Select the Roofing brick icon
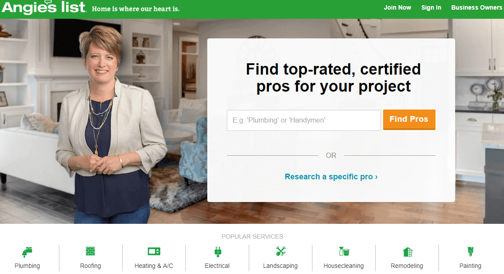The height and width of the screenshot is (274, 504). click(90, 251)
